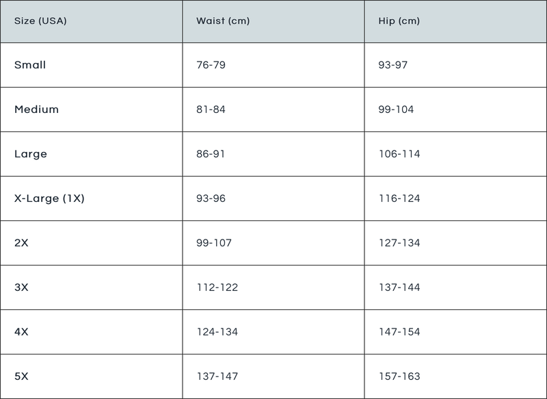Screen dimensions: 547x399
Task: Click the Size (USA) column header
Action: 41,21
